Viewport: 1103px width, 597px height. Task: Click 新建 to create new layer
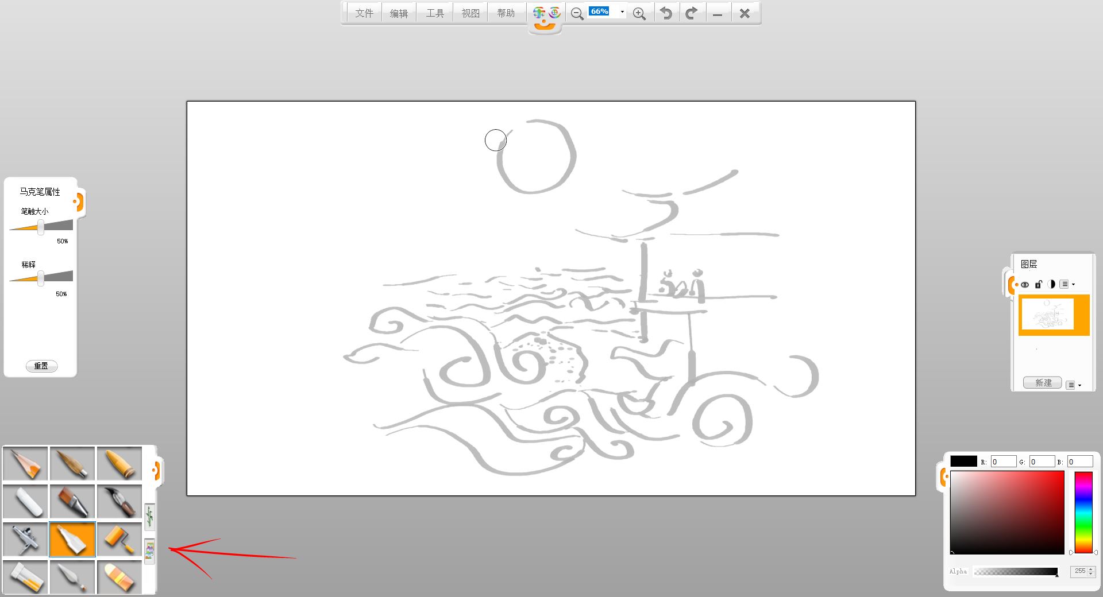1043,383
